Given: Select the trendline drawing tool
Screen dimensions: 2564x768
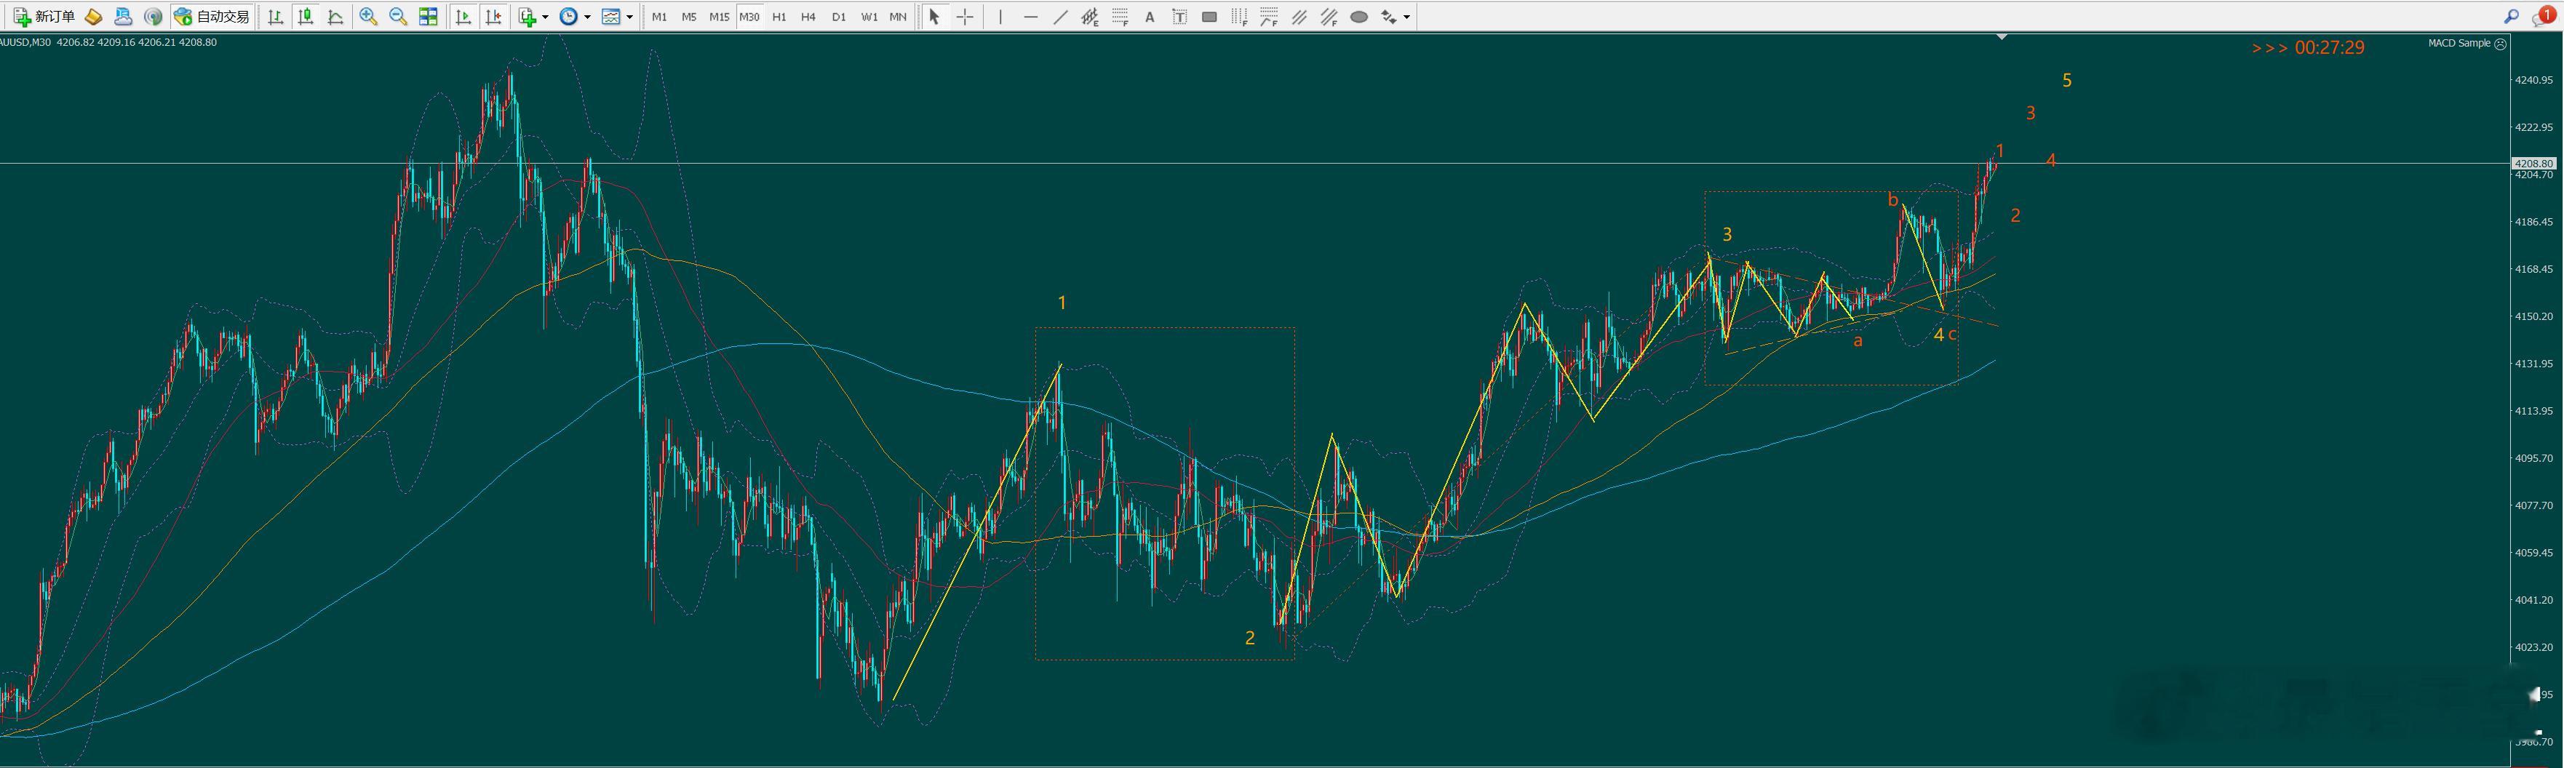Looking at the screenshot, I should (x=1060, y=17).
